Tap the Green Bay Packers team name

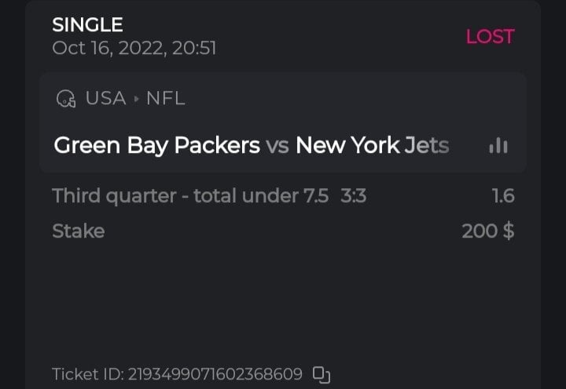[x=156, y=146]
